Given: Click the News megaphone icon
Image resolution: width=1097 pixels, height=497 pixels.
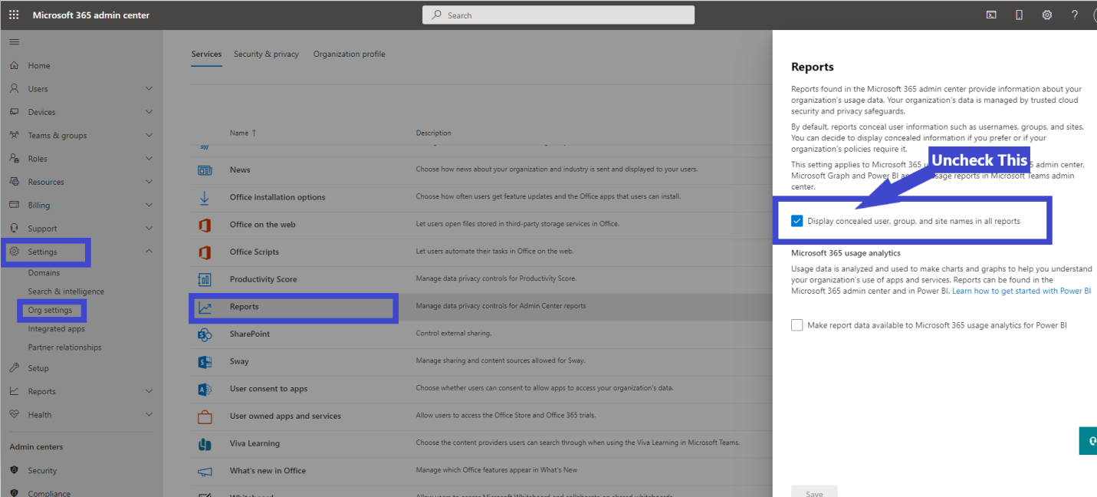Looking at the screenshot, I should pyautogui.click(x=205, y=170).
